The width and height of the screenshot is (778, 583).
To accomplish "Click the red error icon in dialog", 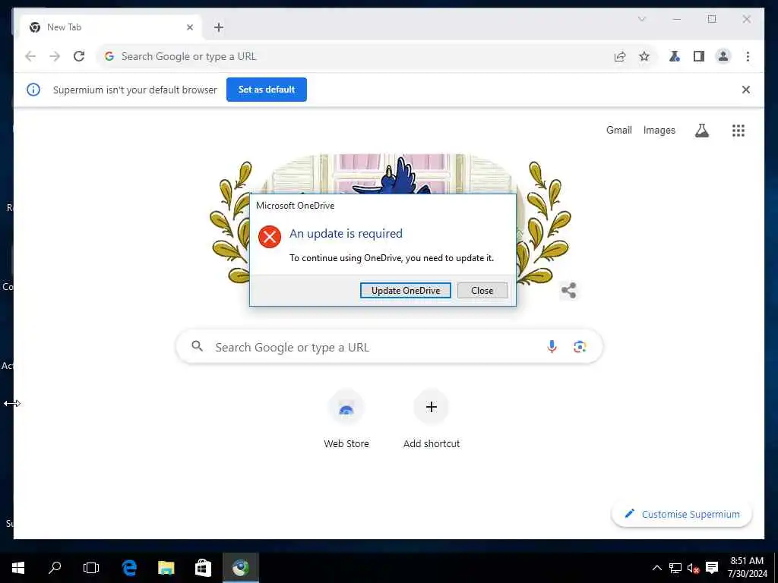I will point(270,237).
